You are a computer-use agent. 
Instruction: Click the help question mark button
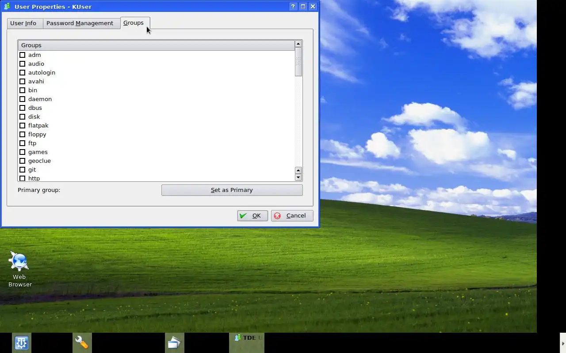[293, 6]
